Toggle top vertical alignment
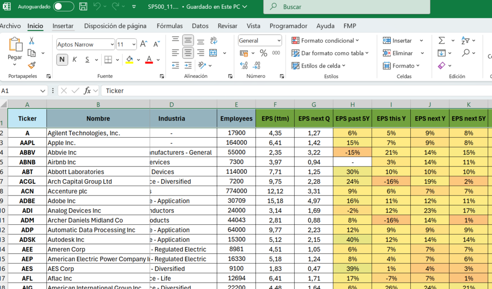 pyautogui.click(x=175, y=40)
